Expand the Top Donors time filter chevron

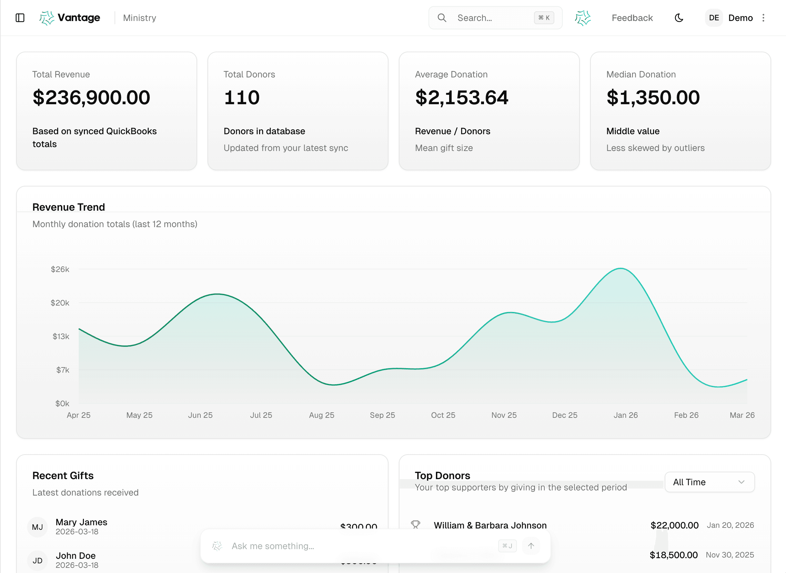pos(742,482)
